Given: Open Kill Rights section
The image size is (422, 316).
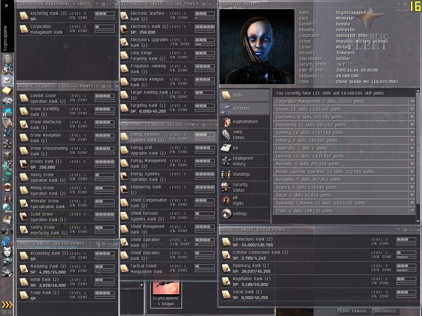Looking at the screenshot, I should coord(245,200).
